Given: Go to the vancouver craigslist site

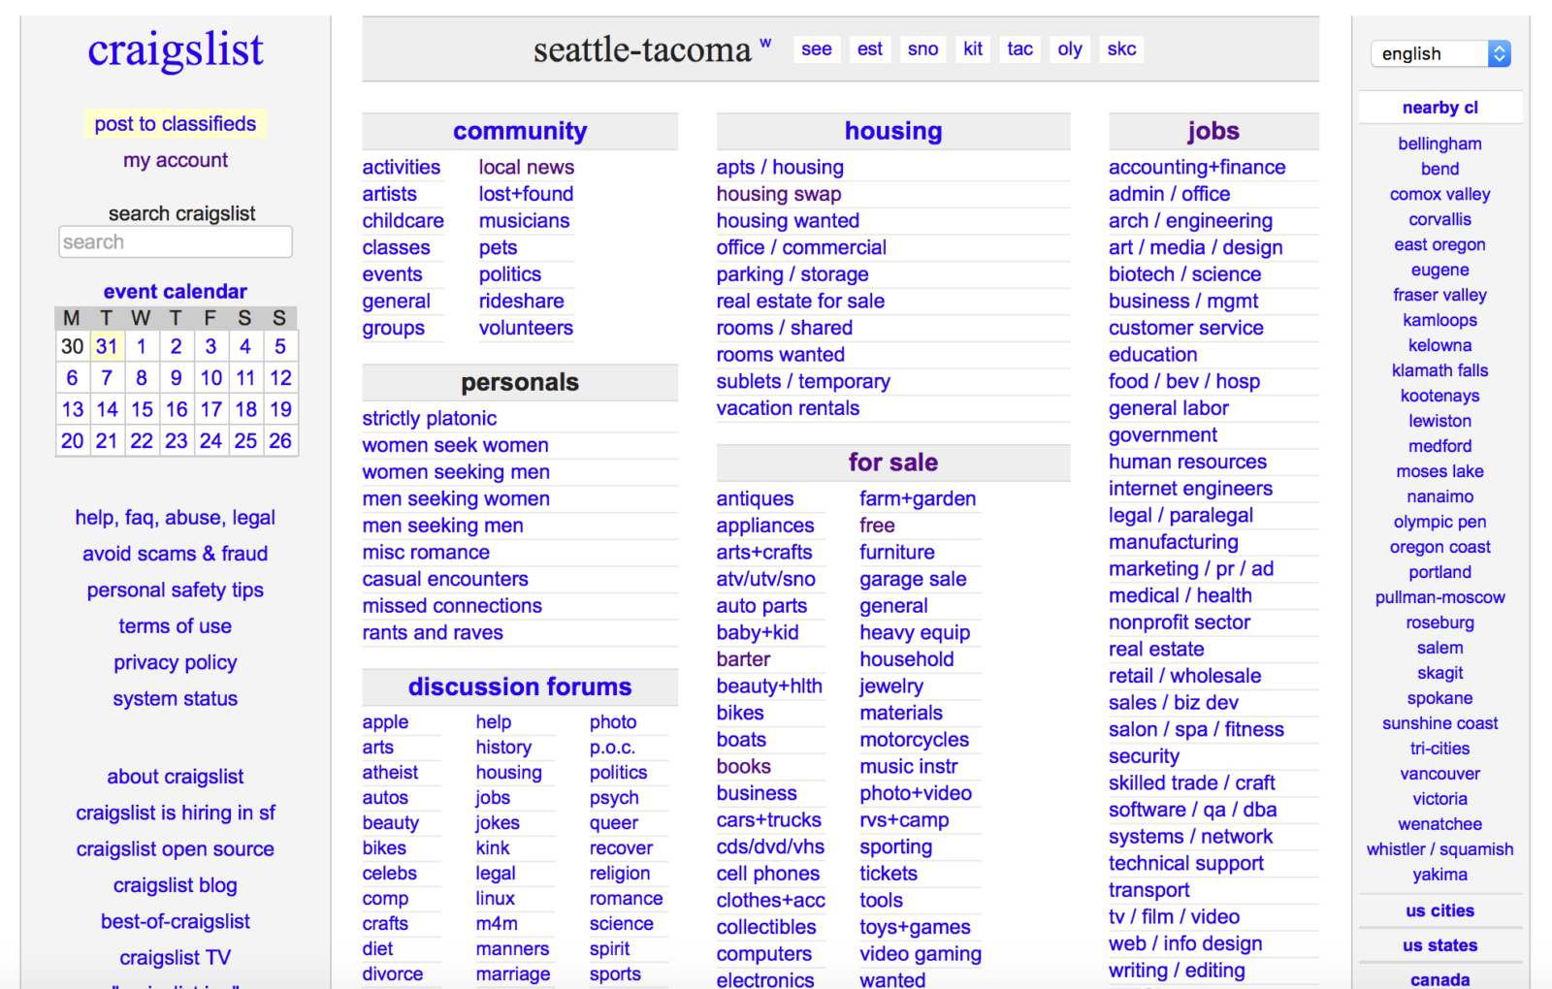Looking at the screenshot, I should [1440, 774].
